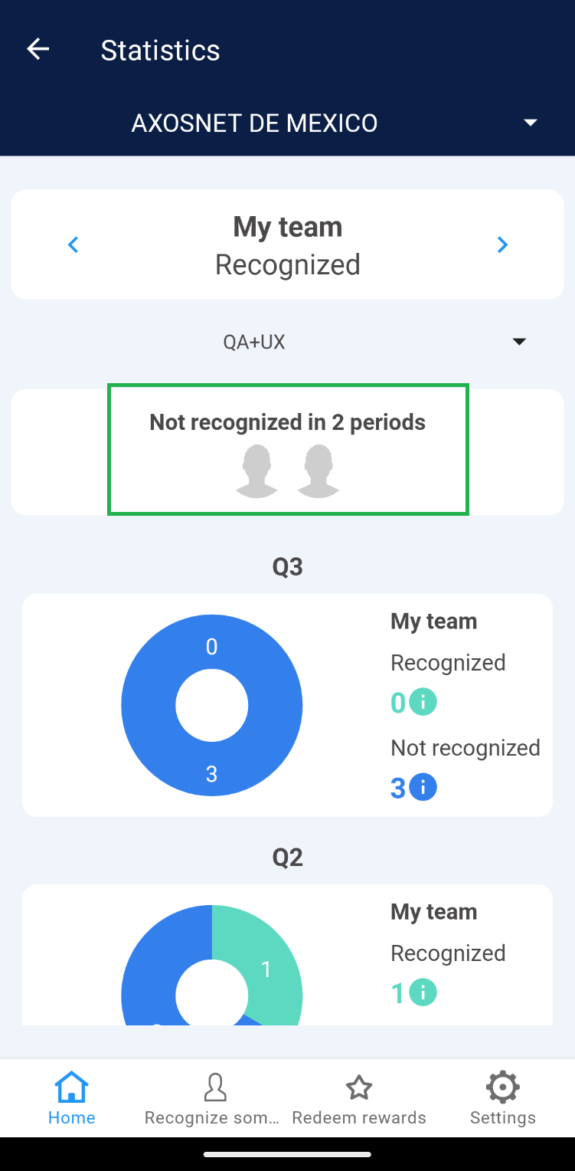Tap the QA+UX team label

pos(254,342)
